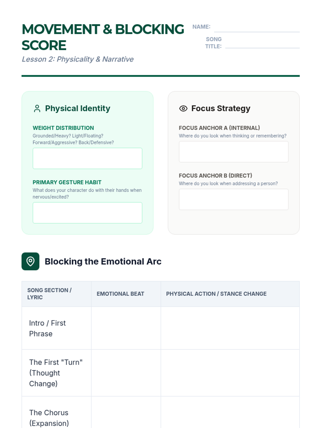Click the Focus Anchor A answer box
Screen dimensions: 321x428
[234, 152]
